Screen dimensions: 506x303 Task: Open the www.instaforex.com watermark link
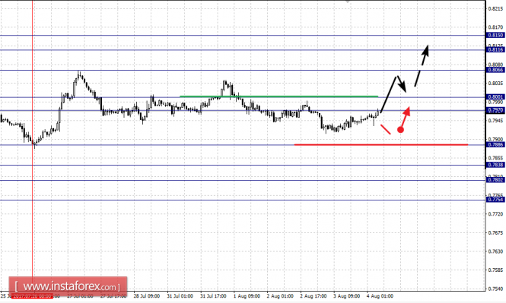click(68, 286)
